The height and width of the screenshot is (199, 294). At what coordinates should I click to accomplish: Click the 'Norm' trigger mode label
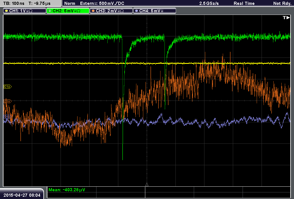click(x=70, y=3)
